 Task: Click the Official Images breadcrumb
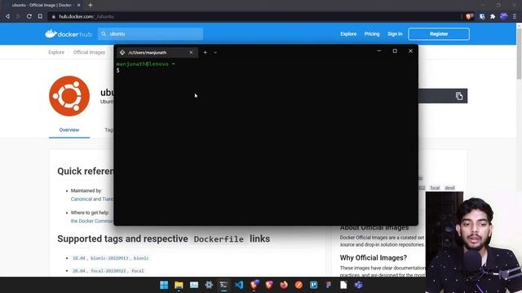point(89,52)
